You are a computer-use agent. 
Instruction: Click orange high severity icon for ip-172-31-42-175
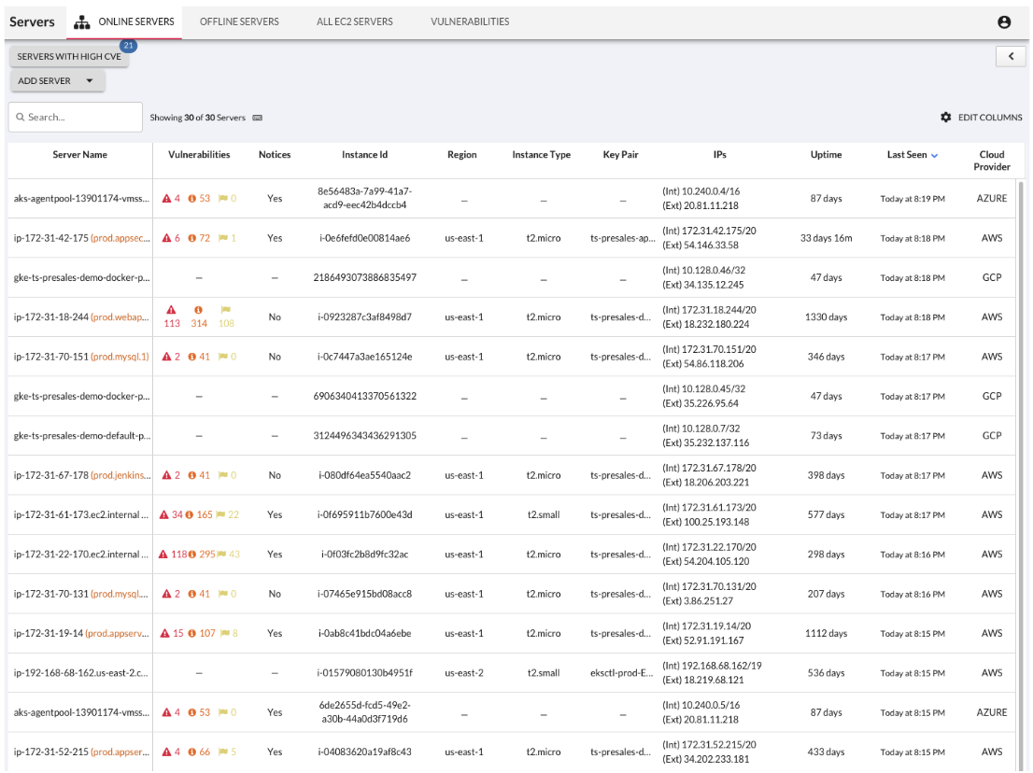(191, 238)
